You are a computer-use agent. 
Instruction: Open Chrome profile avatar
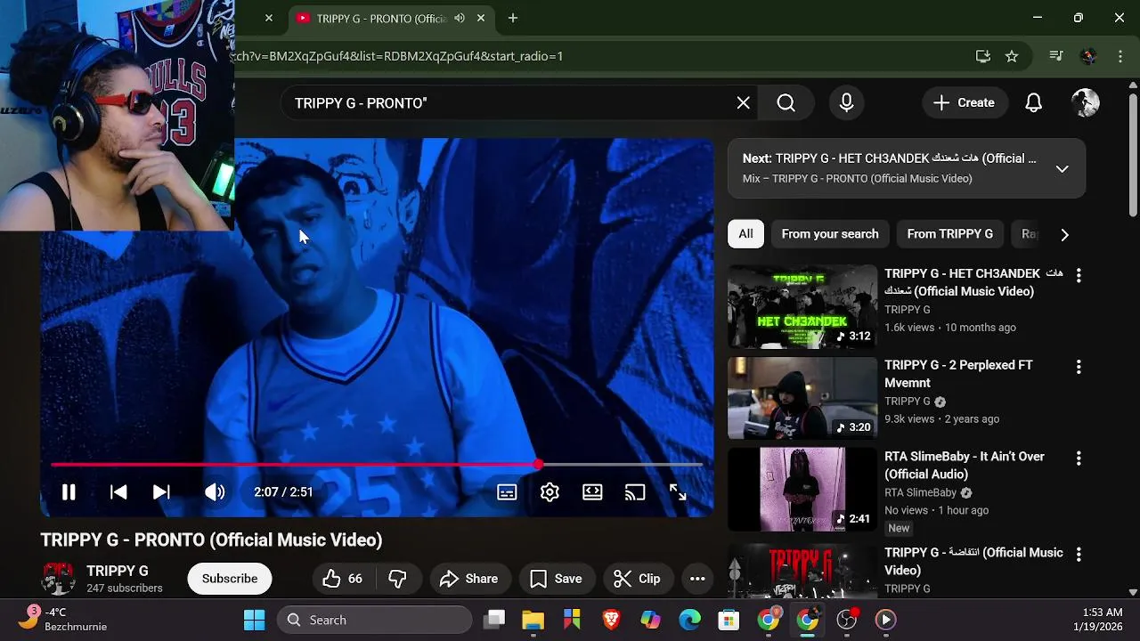point(1087,56)
